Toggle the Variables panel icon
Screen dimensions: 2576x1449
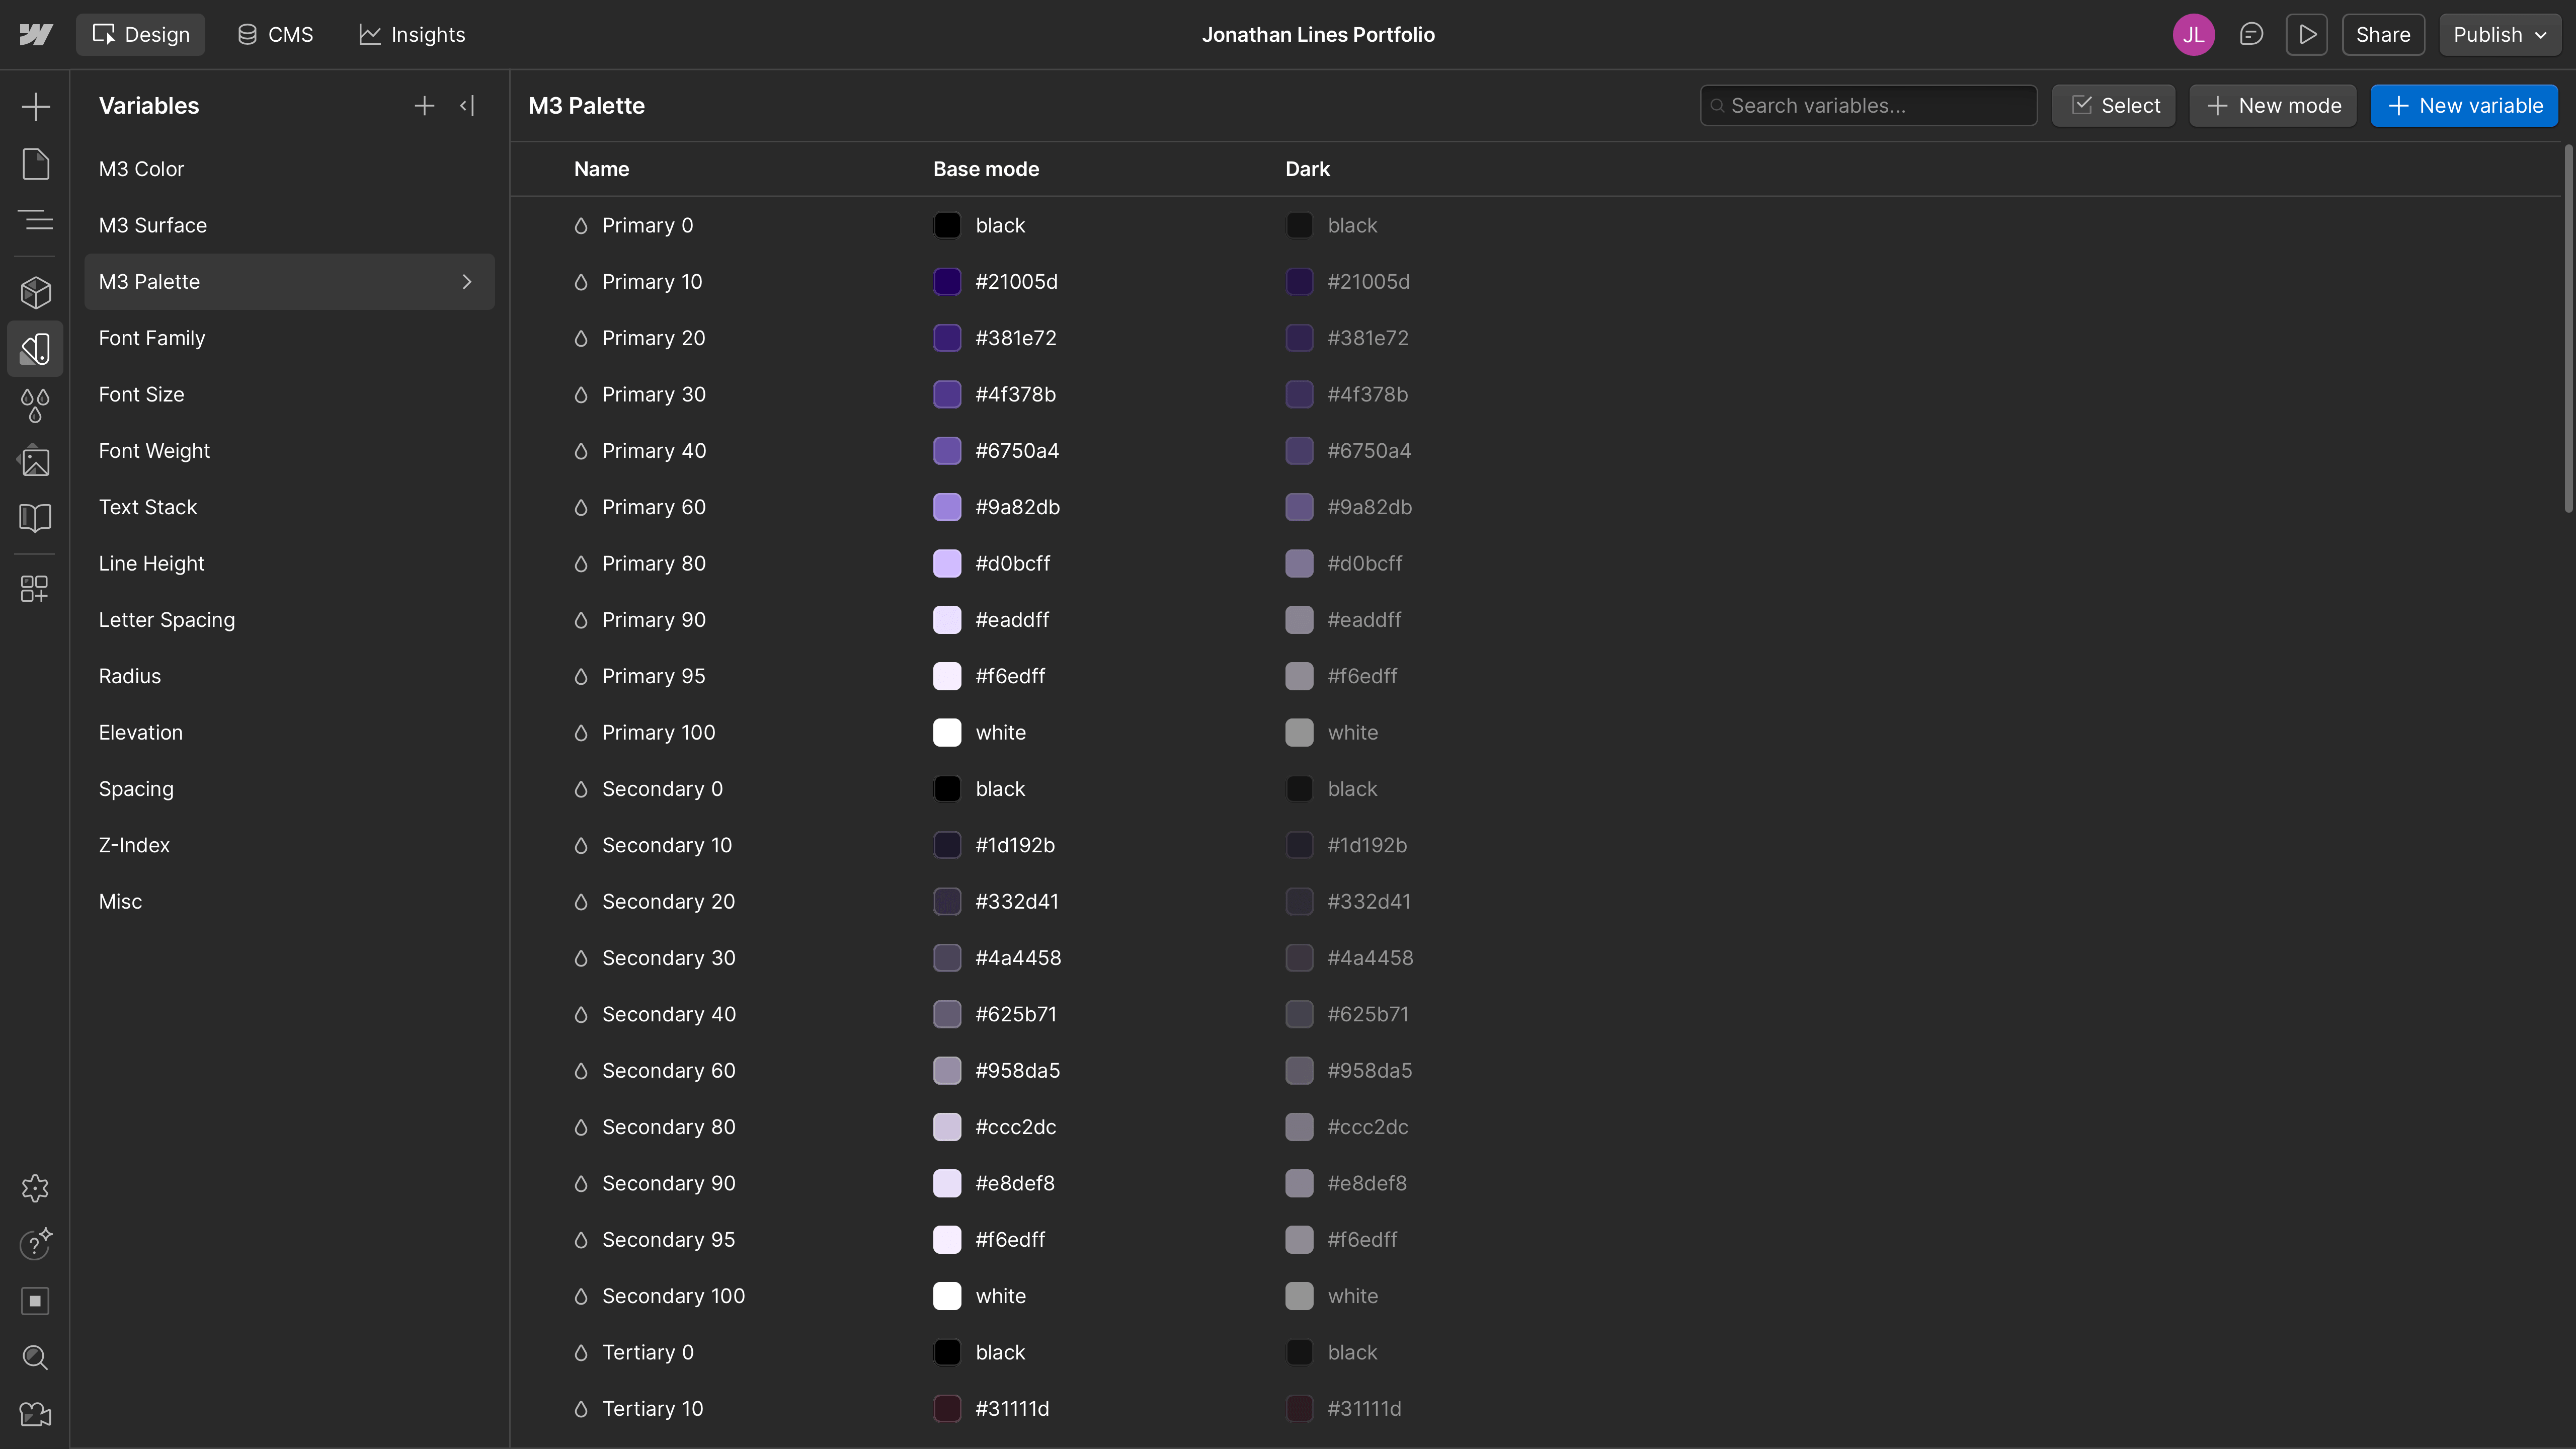35,349
